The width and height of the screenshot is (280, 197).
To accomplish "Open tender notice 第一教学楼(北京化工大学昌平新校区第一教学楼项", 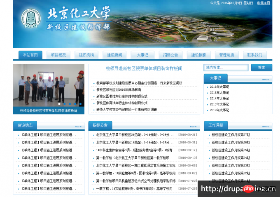I will (x=133, y=158).
